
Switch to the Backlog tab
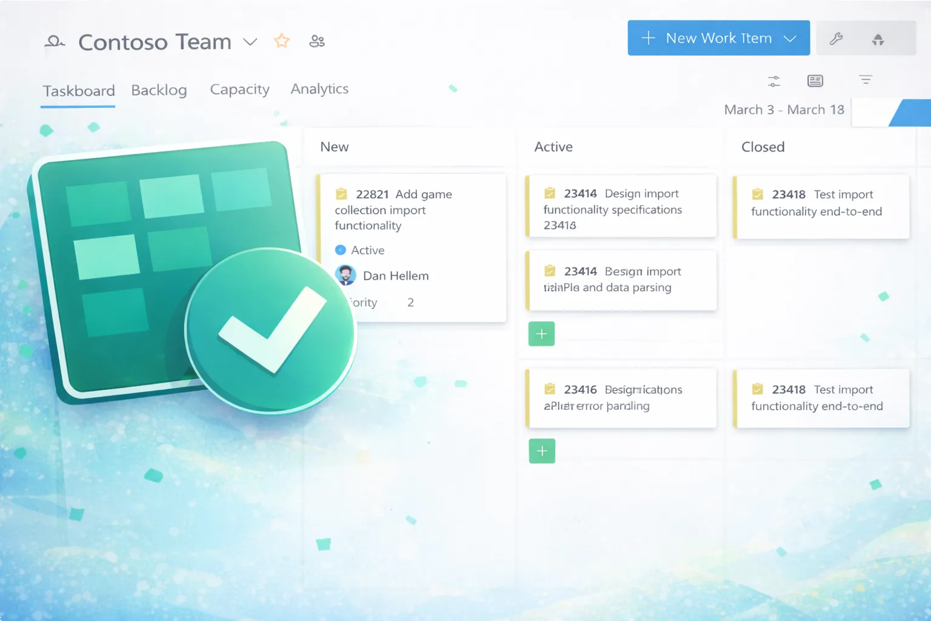coord(159,90)
